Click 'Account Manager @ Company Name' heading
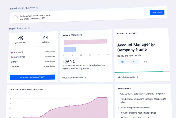This screenshot has width=176, height=118. (136, 47)
